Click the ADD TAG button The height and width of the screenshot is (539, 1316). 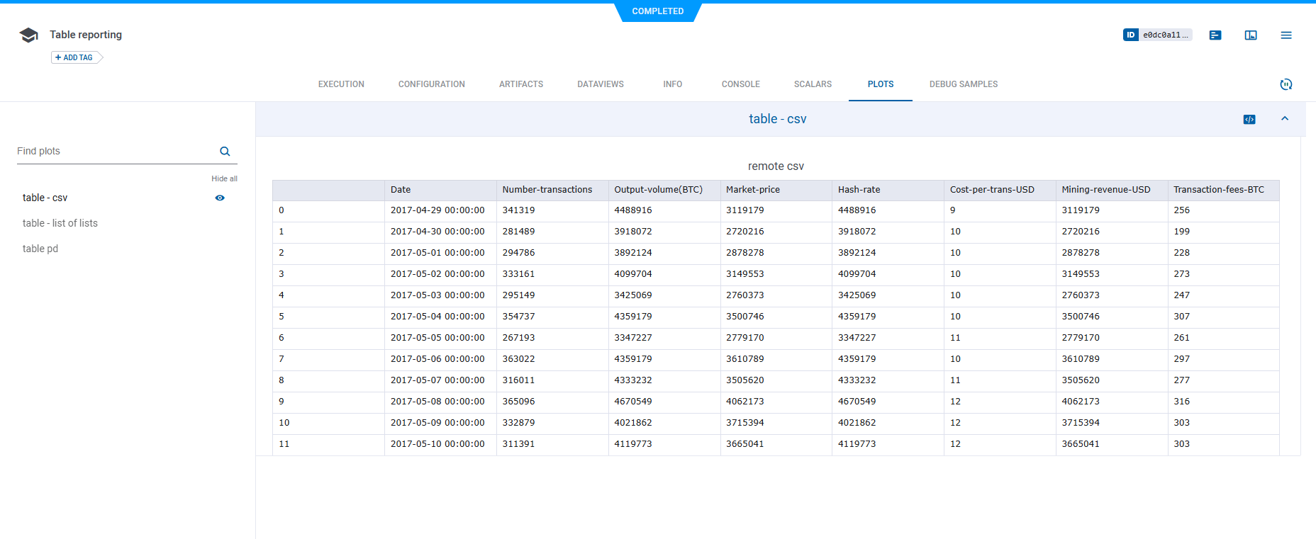pyautogui.click(x=74, y=57)
